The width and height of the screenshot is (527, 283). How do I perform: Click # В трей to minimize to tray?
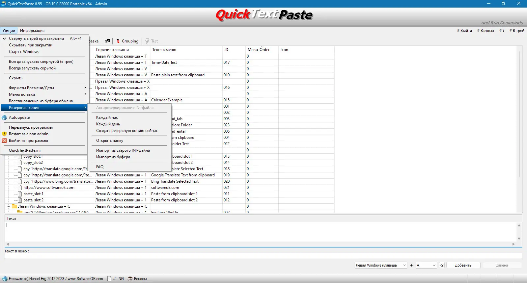517,31
